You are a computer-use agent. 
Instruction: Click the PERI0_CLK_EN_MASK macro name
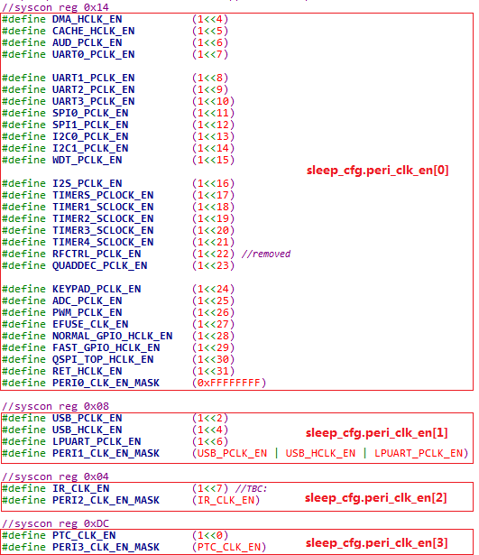pos(106,383)
